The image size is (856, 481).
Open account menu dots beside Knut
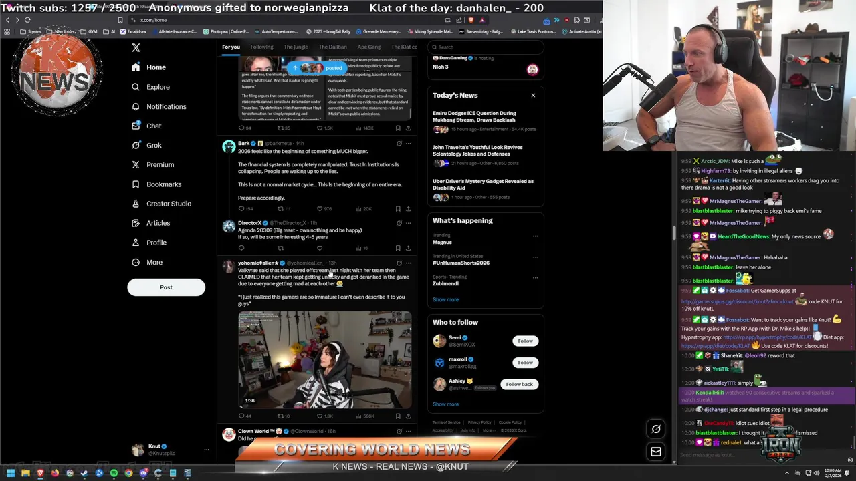[206, 450]
